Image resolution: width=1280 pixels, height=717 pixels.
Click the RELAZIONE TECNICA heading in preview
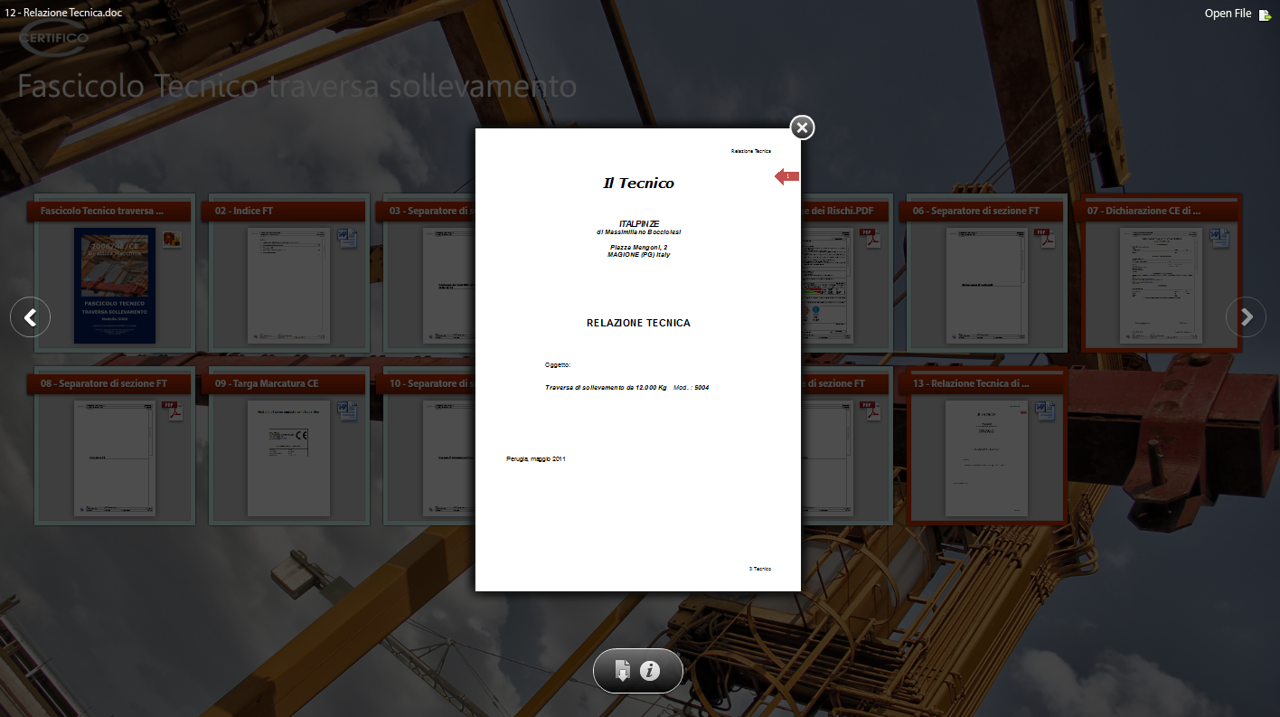[x=638, y=323]
